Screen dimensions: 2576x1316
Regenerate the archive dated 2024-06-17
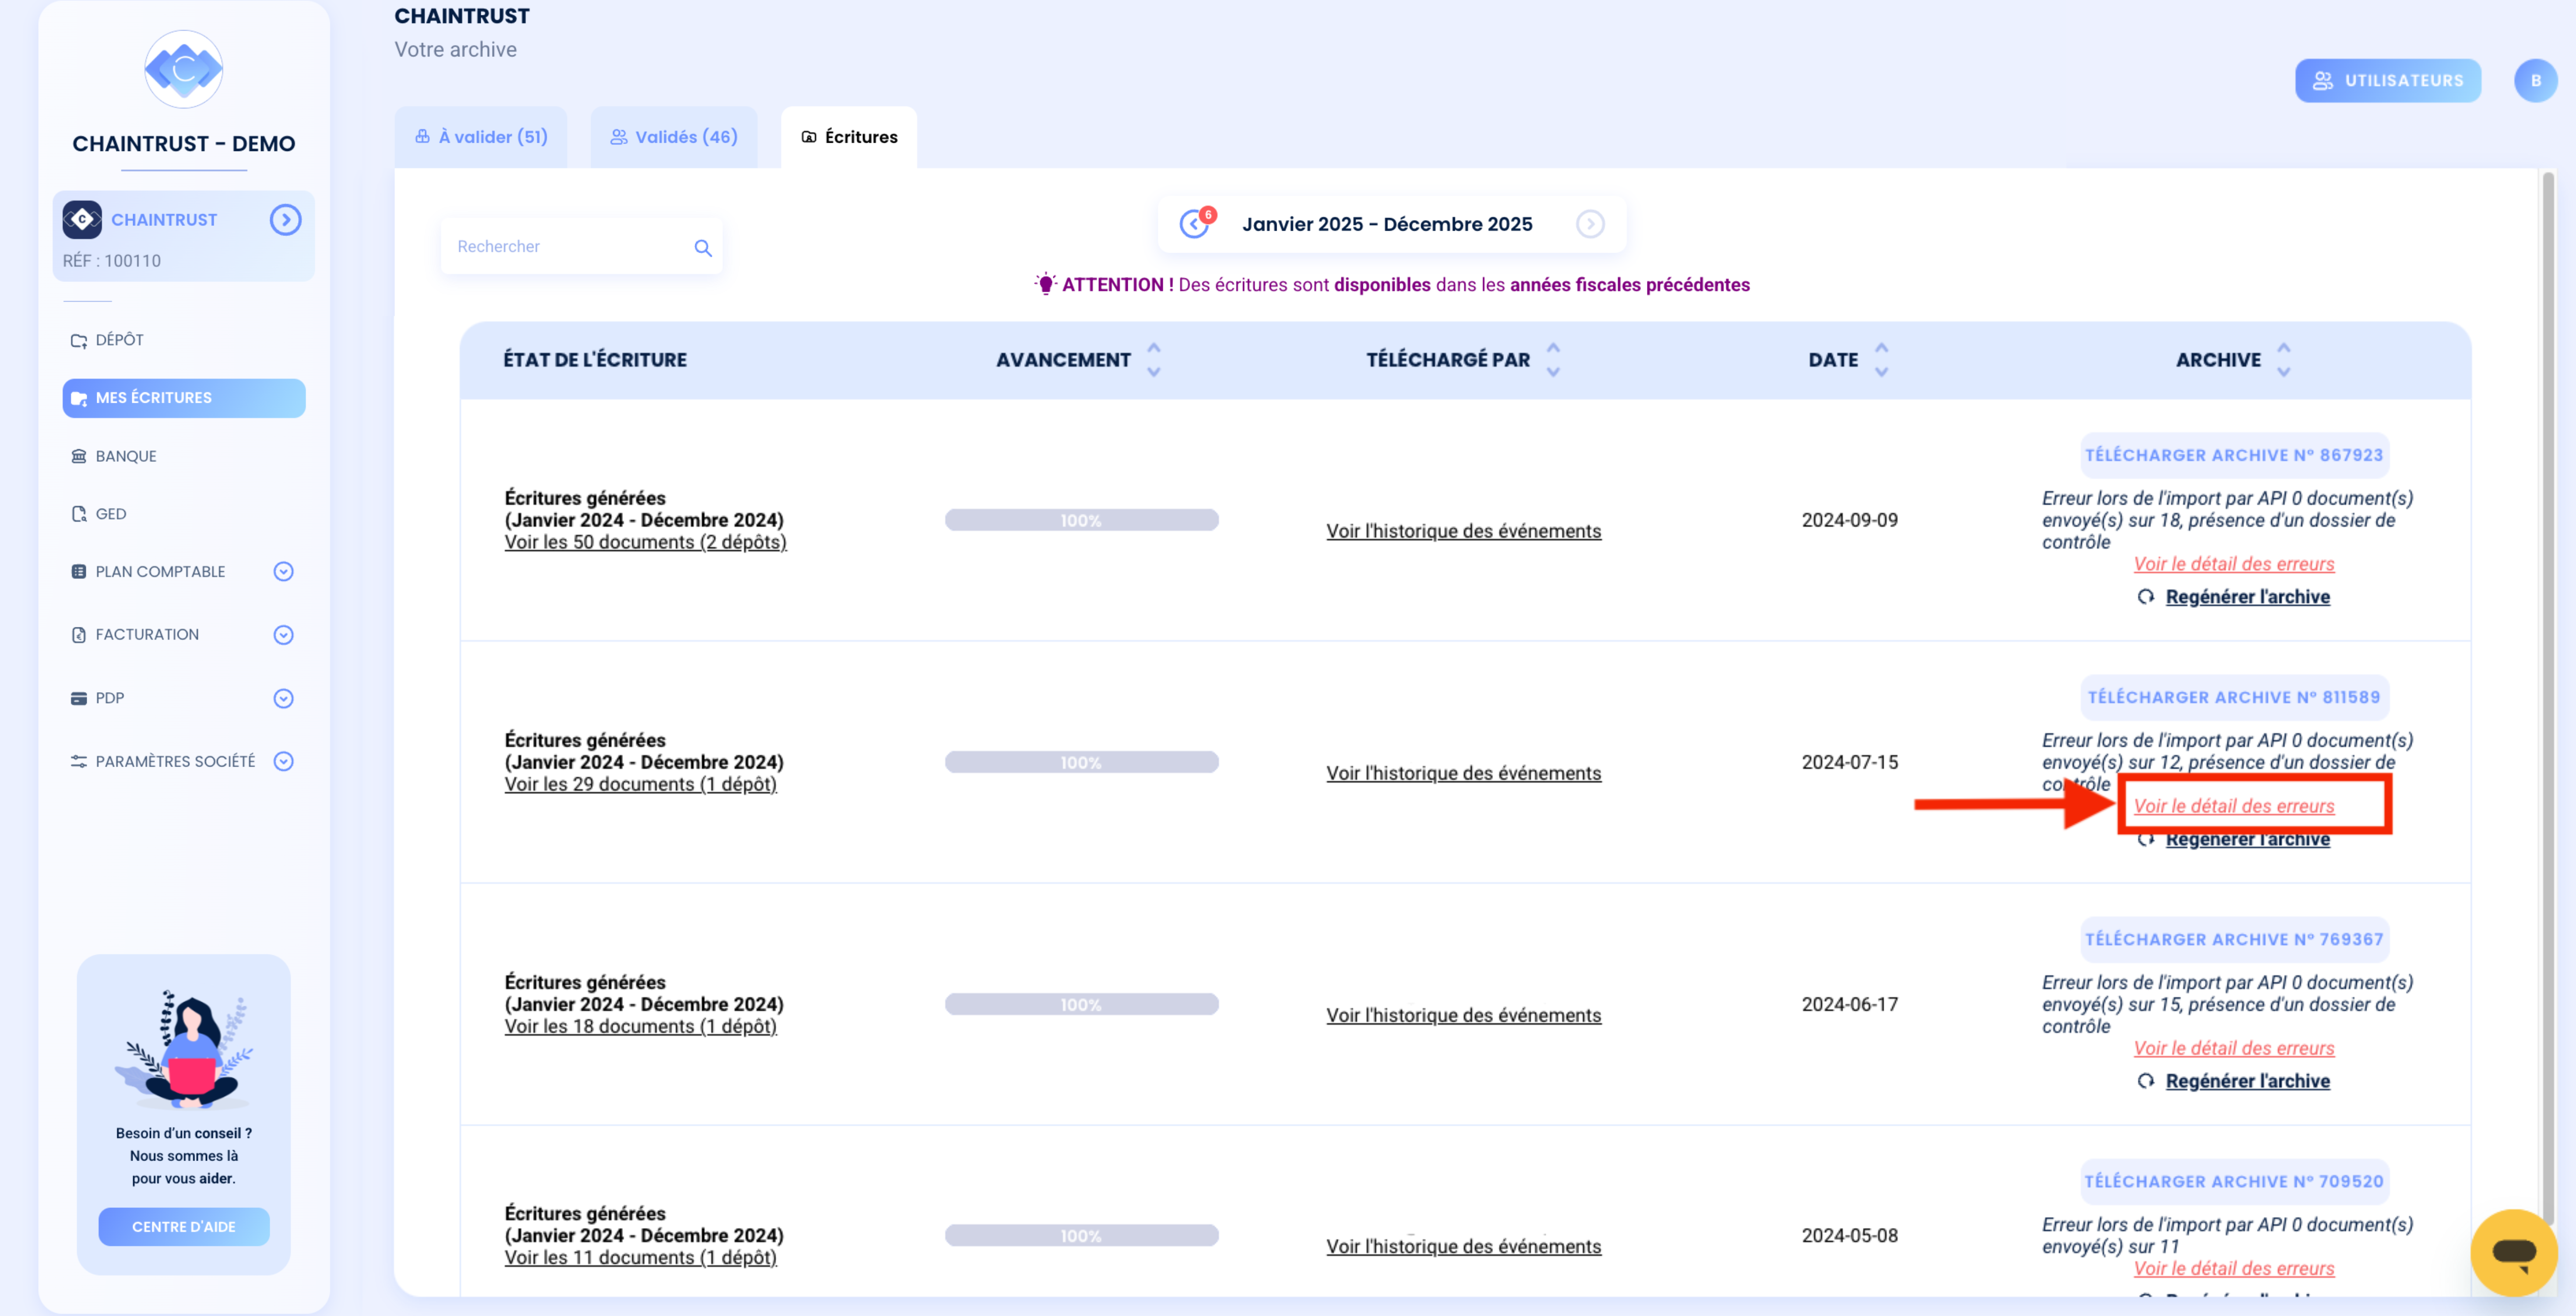2247,1081
